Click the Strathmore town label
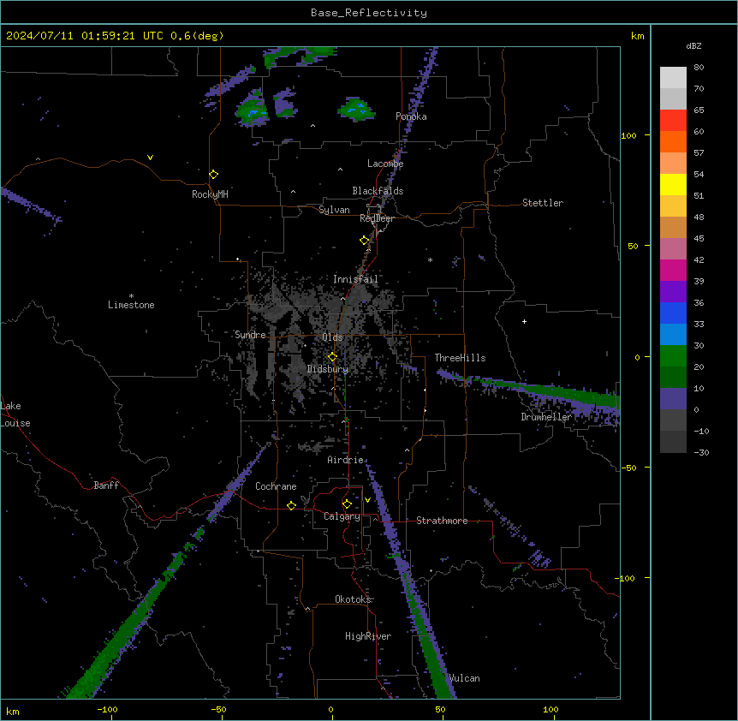Viewport: 738px width, 721px height. 442,521
